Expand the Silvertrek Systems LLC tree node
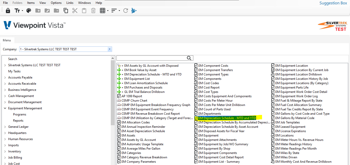 coord(5,65)
